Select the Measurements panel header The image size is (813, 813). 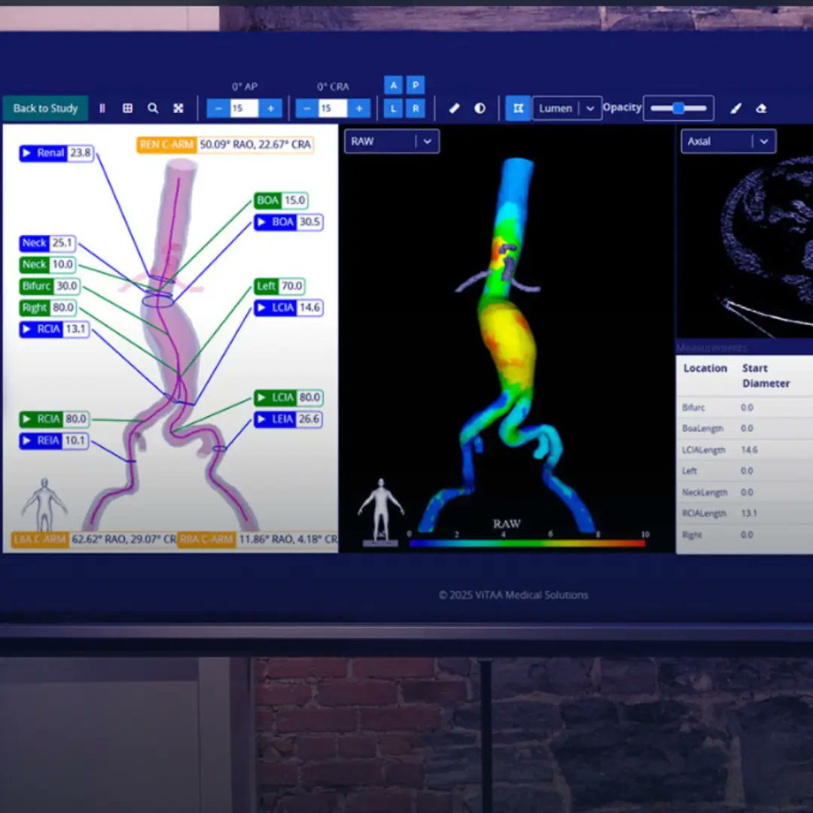tap(711, 348)
